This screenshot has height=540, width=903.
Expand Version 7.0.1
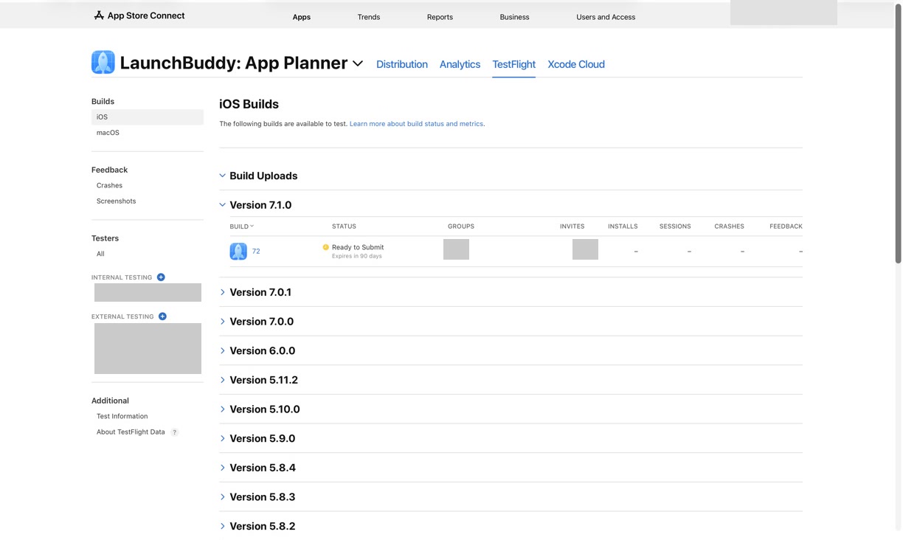coord(222,292)
